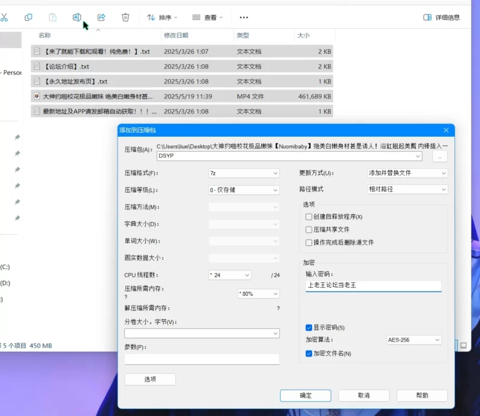
Task: Confirm with the 确定 button
Action: pos(305,396)
